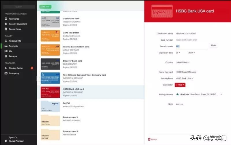Click the billing address house icon
The height and width of the screenshot is (145, 231).
click(x=177, y=94)
